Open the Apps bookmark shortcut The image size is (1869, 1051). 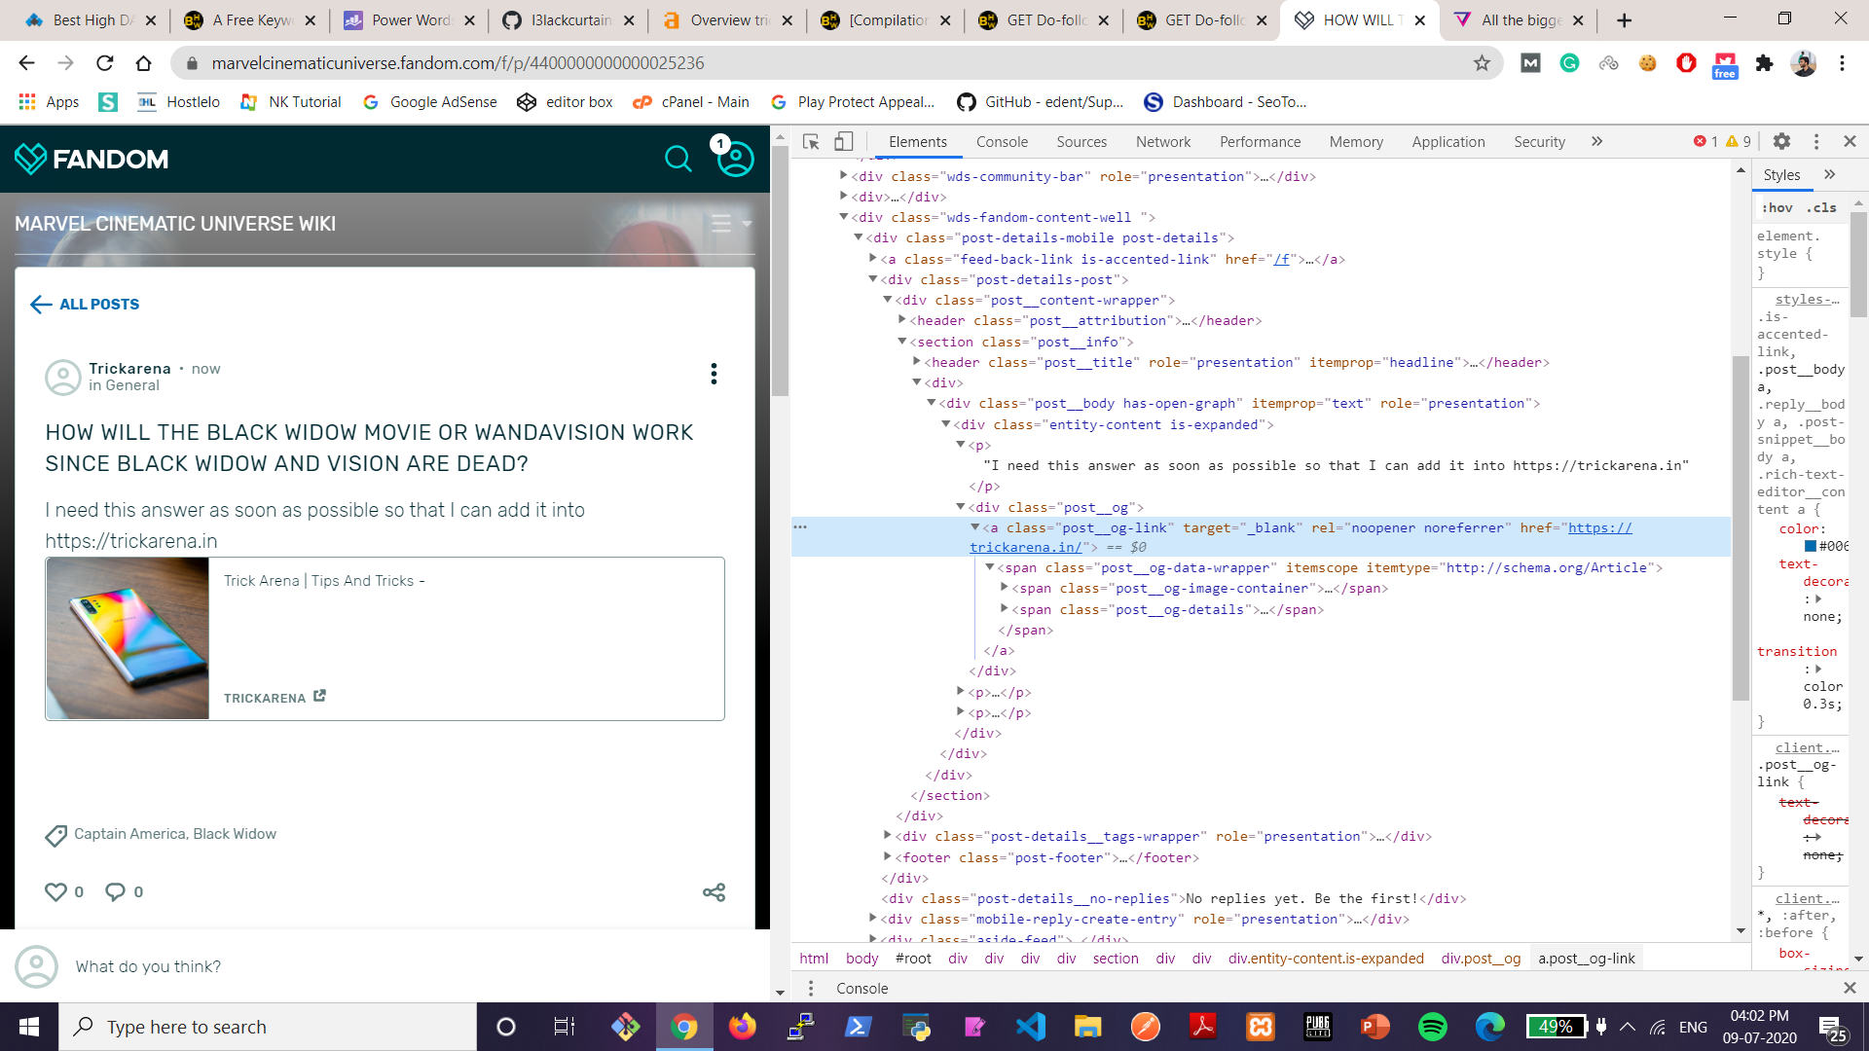[x=49, y=102]
